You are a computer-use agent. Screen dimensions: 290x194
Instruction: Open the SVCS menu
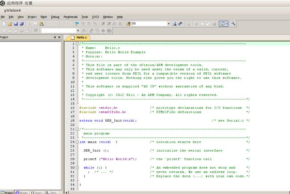(x=95, y=17)
